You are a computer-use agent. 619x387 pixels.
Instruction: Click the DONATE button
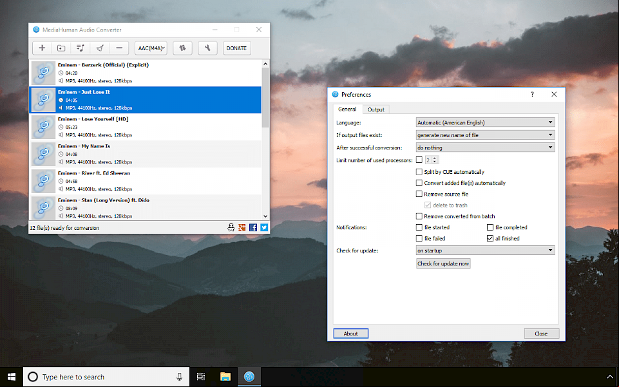236,48
